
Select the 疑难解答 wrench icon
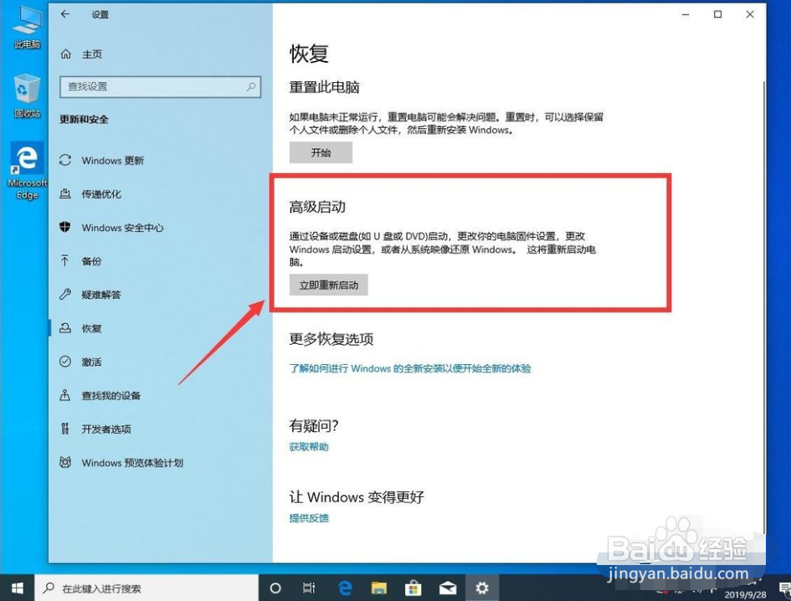pos(65,295)
